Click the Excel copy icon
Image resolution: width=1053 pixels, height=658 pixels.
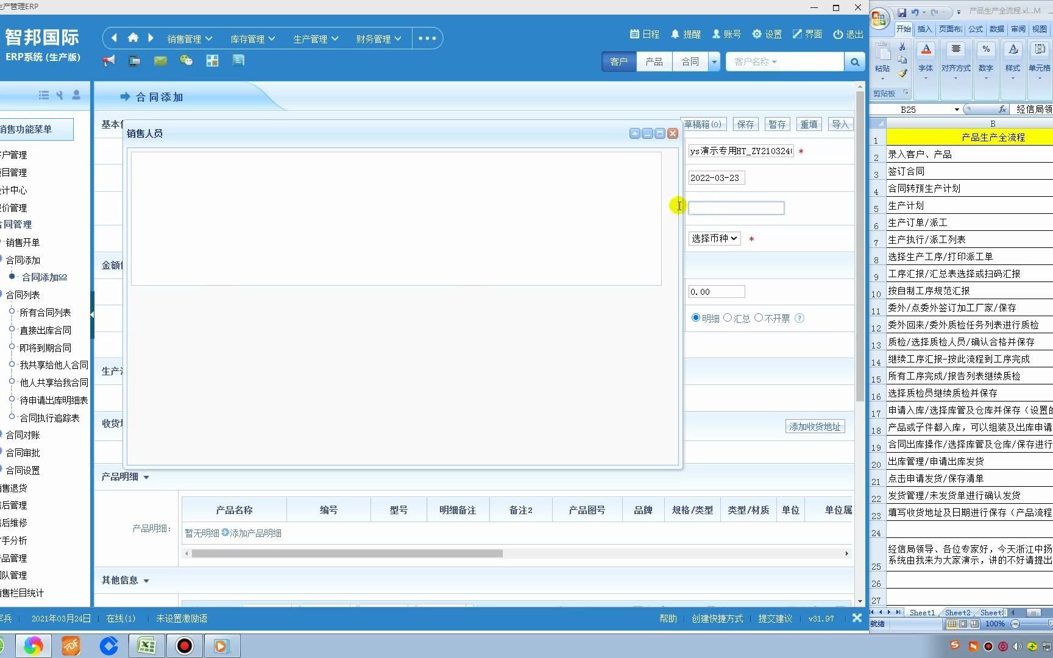[902, 60]
